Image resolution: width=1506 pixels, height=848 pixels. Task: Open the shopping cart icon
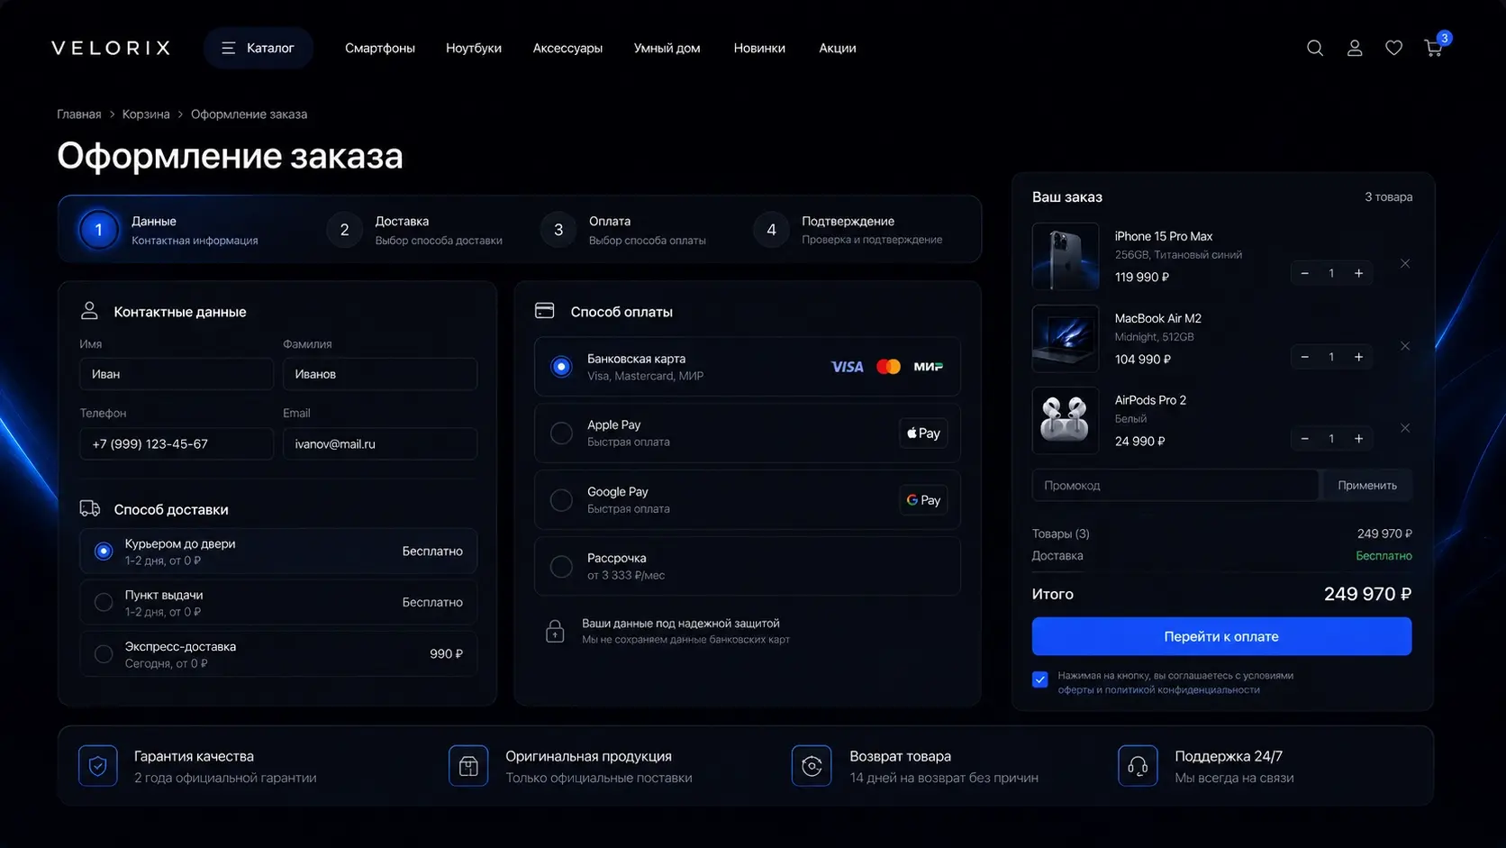coord(1434,48)
